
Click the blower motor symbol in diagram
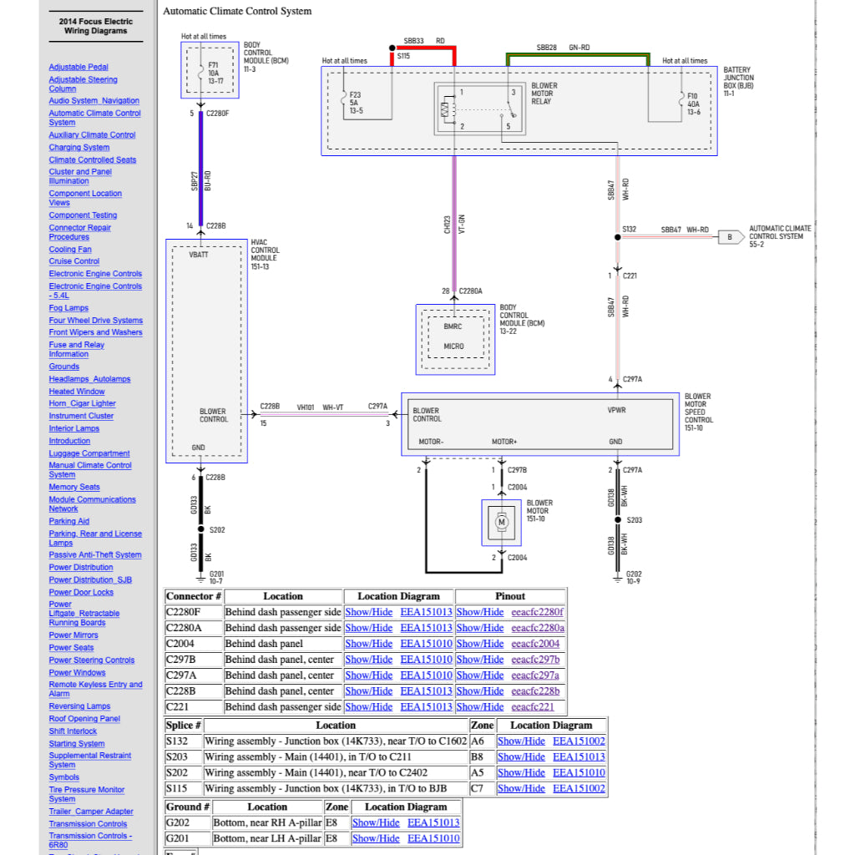tap(502, 523)
